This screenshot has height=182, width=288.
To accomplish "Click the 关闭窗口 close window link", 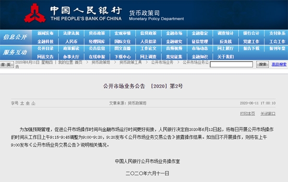I will pyautogui.click(x=268, y=114).
